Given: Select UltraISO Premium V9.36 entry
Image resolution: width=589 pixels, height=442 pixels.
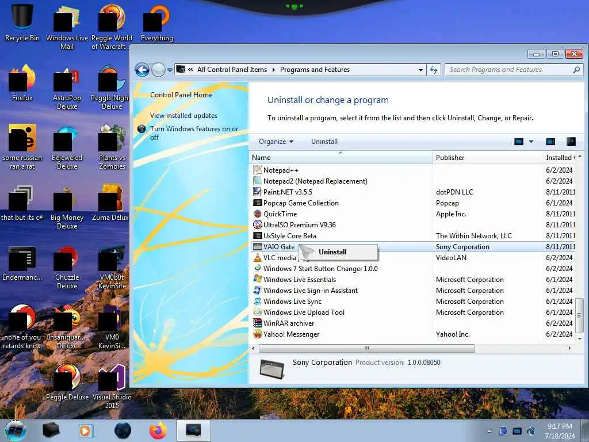Looking at the screenshot, I should point(412,225).
